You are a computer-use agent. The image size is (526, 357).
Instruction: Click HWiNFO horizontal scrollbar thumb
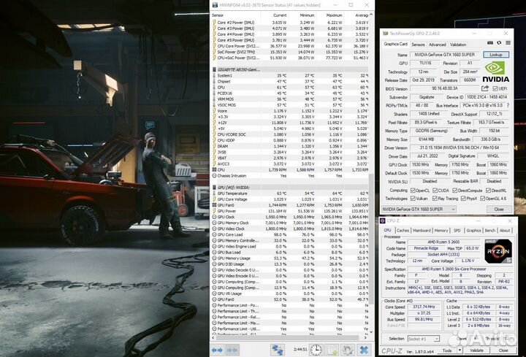point(287,337)
